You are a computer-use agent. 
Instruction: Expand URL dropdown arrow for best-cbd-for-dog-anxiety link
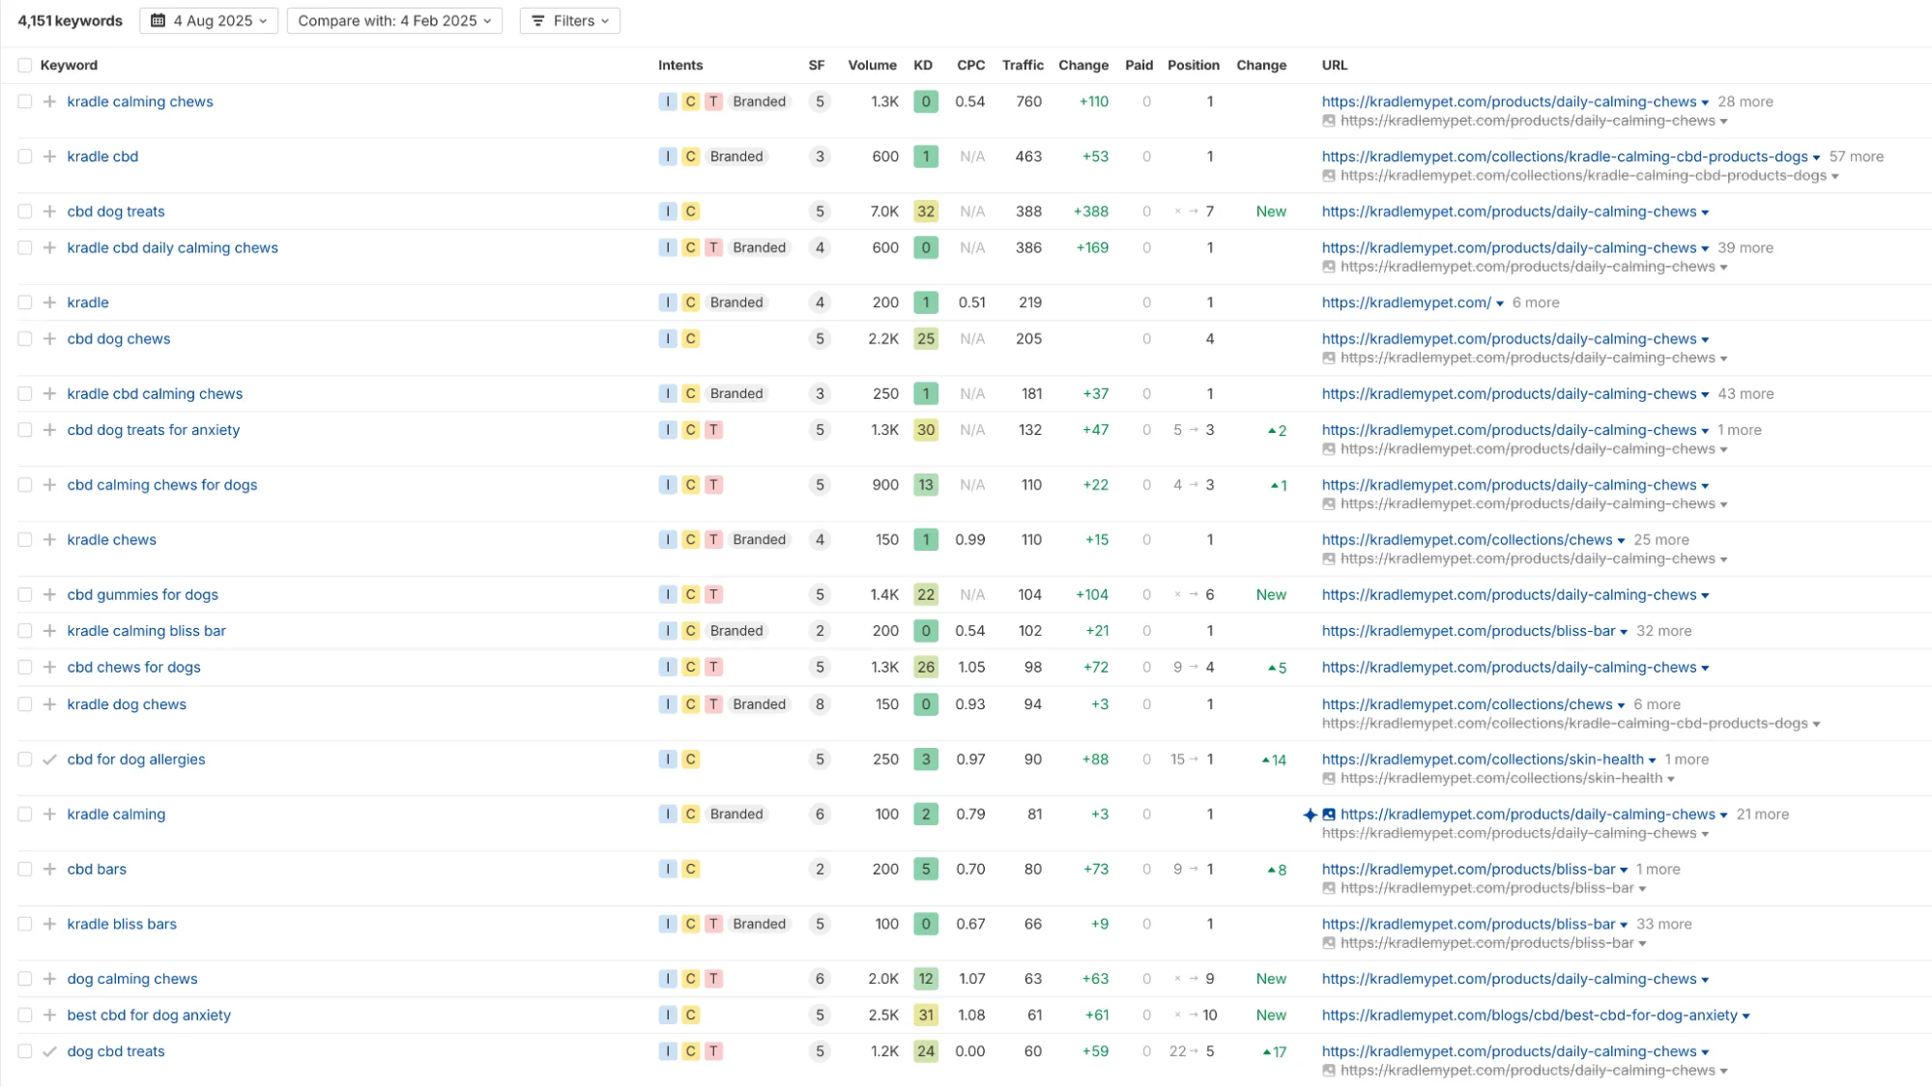(x=1745, y=1016)
